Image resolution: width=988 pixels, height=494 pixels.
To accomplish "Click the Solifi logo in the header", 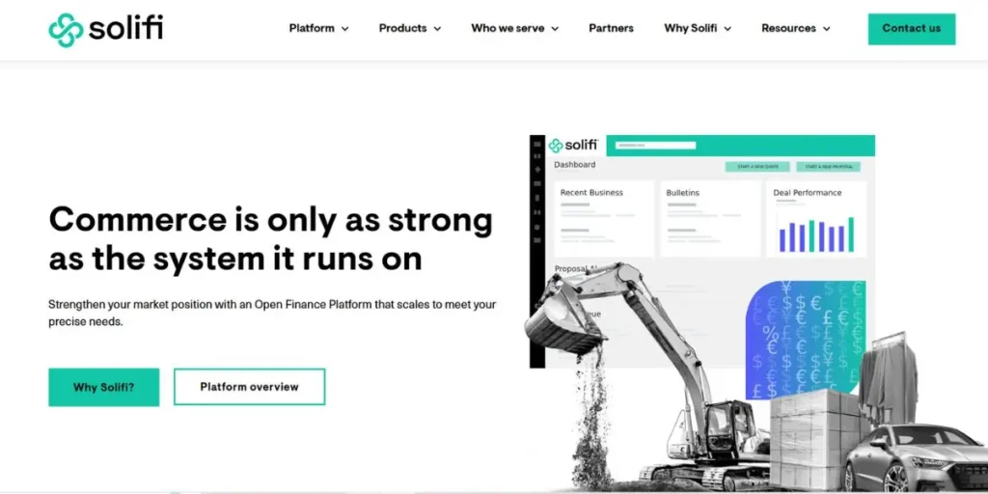I will (106, 30).
